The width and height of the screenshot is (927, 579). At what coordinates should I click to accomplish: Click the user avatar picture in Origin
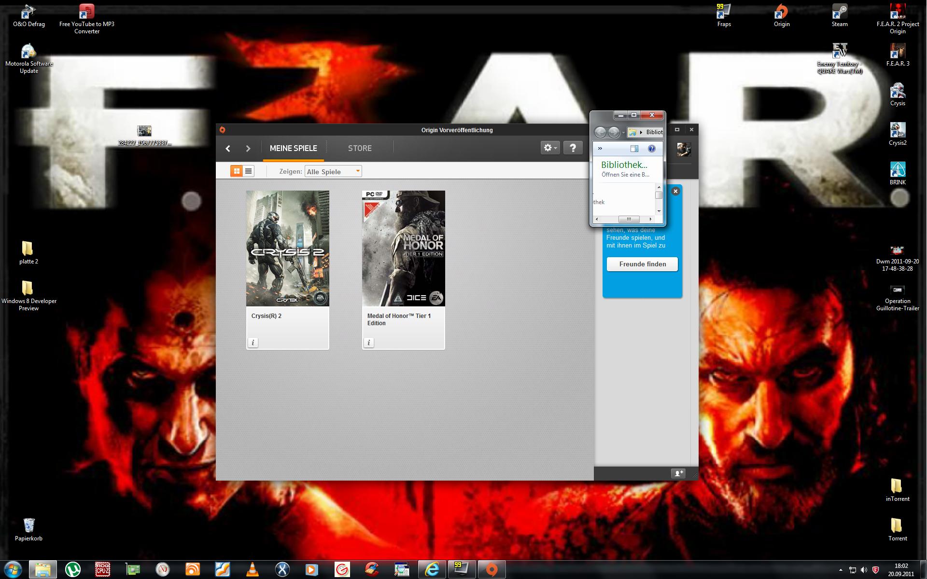tap(684, 149)
